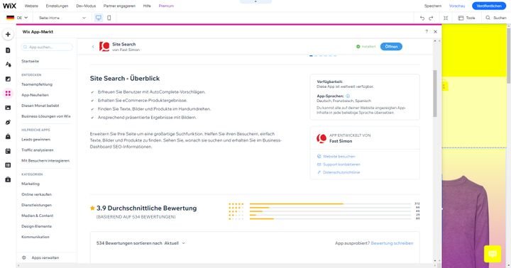Go to Startseite in App Market

pyautogui.click(x=30, y=61)
